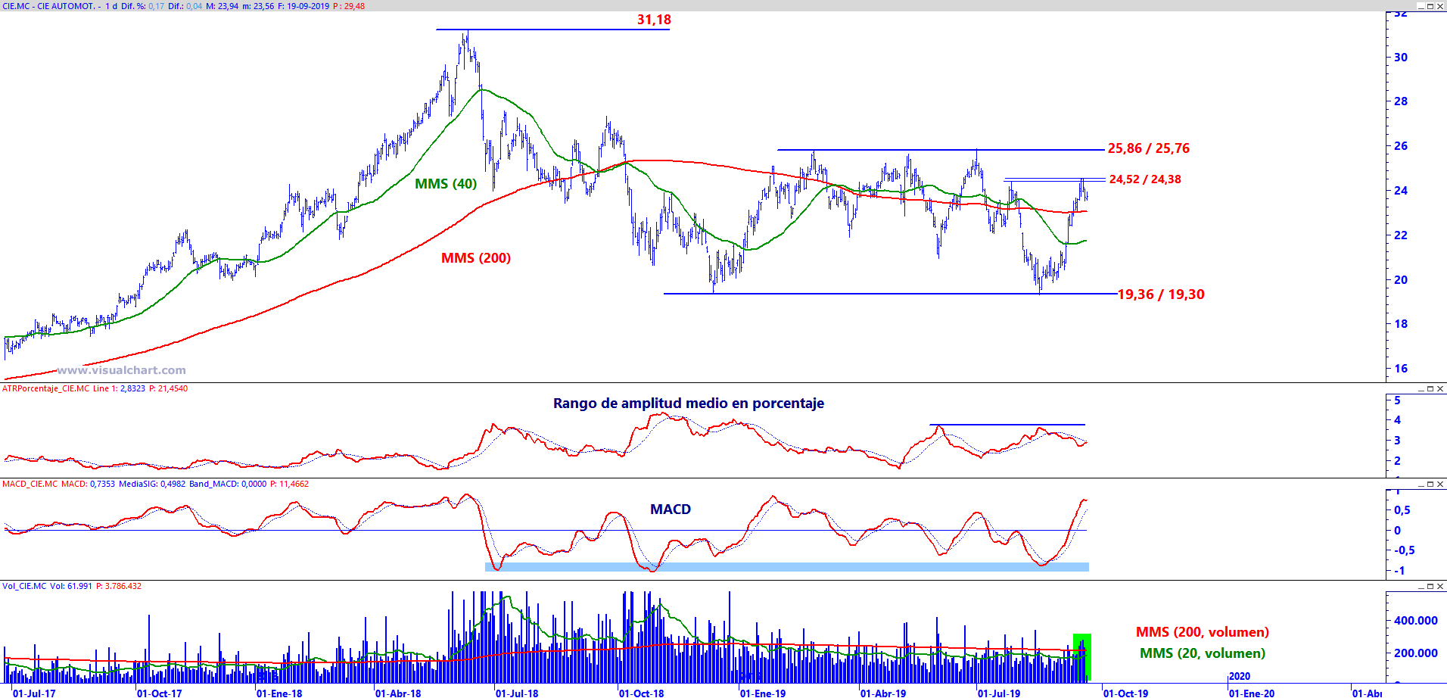Close the MACD_CIE.MC indicator pane
The width and height of the screenshot is (1447, 698).
coord(1440,485)
